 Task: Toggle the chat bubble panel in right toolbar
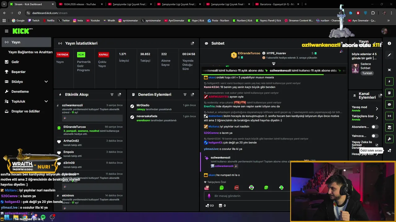(x=390, y=105)
